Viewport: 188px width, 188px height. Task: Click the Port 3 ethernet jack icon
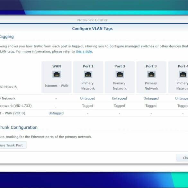pyautogui.click(x=151, y=74)
